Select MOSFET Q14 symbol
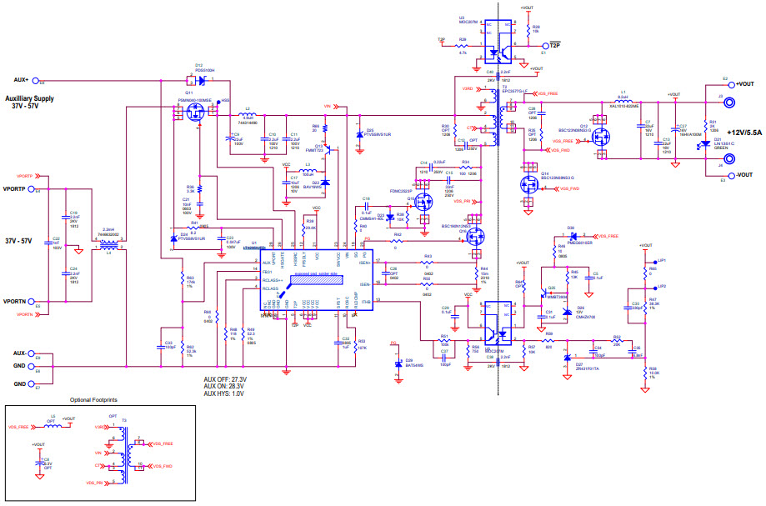The image size is (766, 506). (x=528, y=184)
